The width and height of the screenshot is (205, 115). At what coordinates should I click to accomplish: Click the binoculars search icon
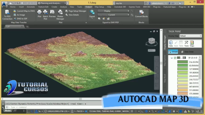146,3
